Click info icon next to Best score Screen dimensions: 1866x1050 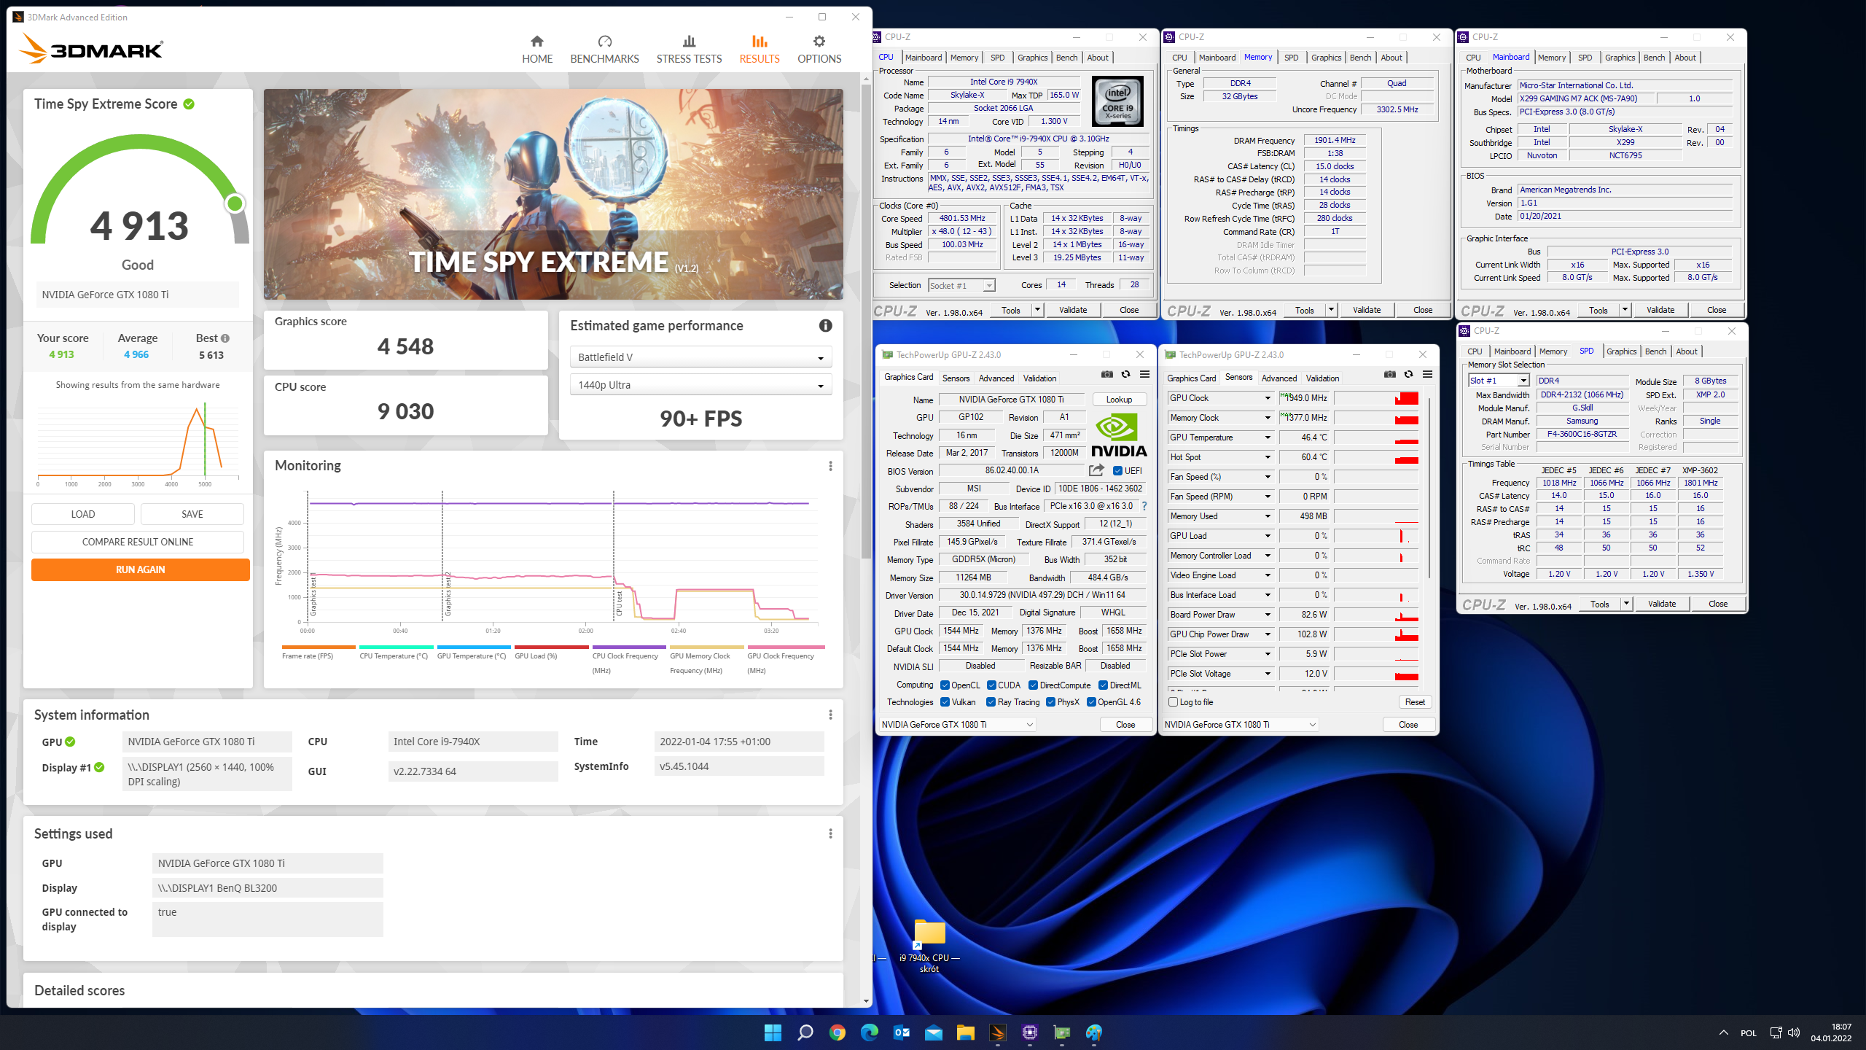[225, 338]
